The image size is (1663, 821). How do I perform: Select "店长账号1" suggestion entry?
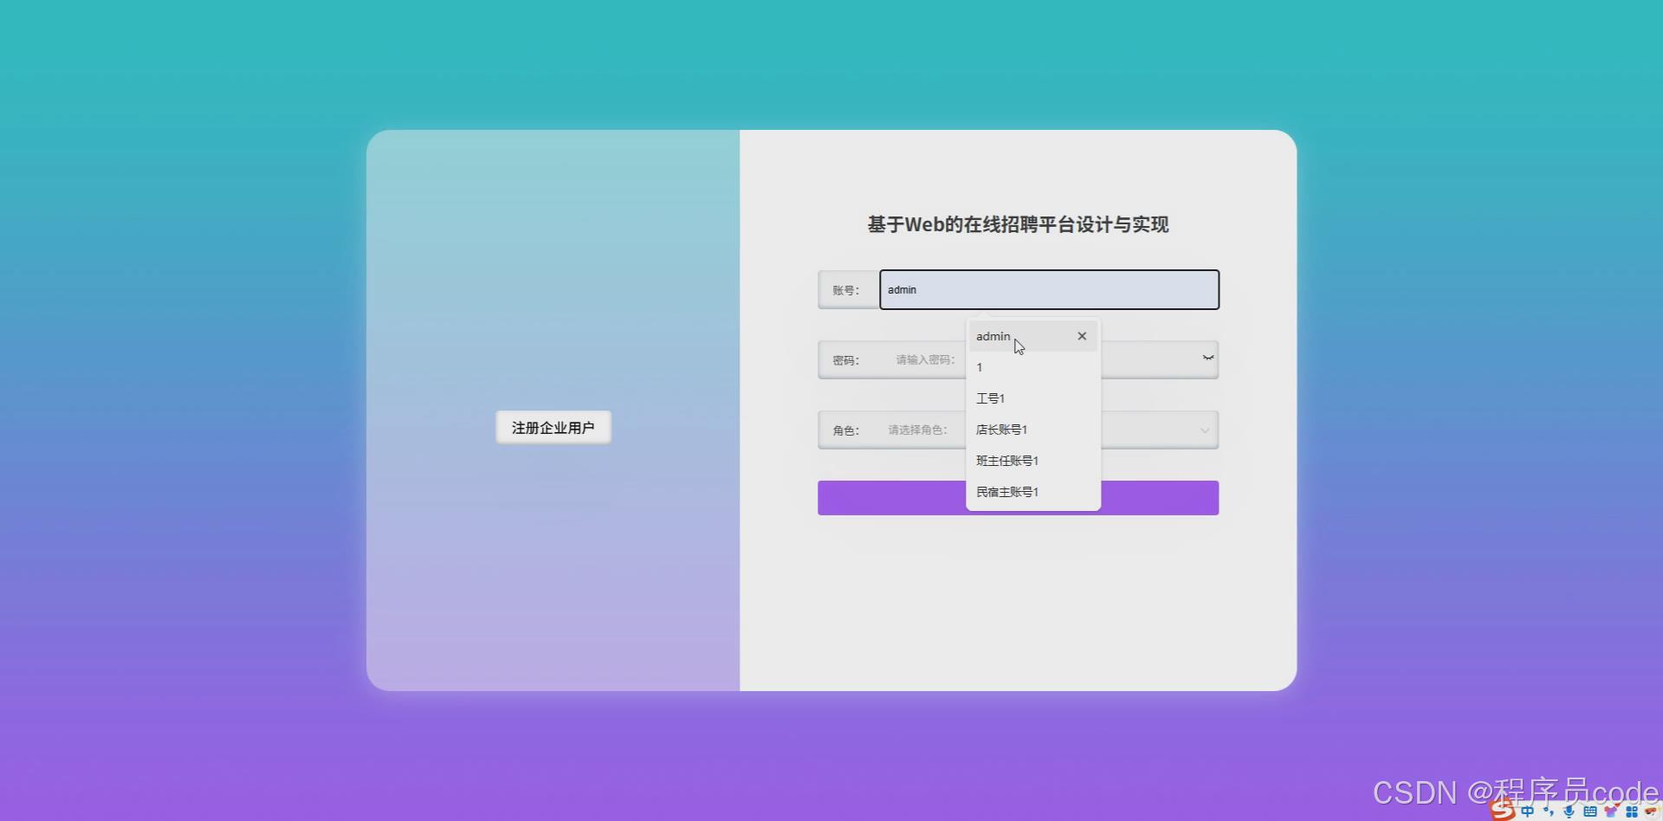pyautogui.click(x=1000, y=429)
